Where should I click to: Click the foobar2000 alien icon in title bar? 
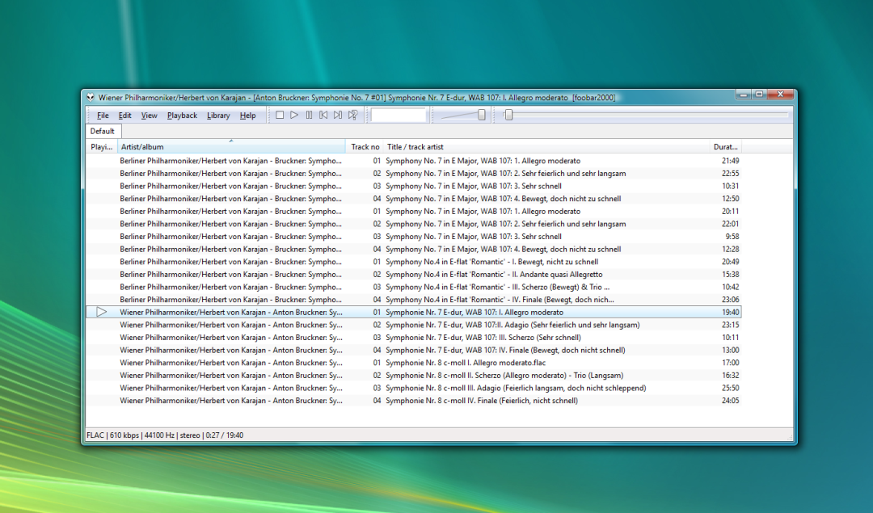(91, 98)
